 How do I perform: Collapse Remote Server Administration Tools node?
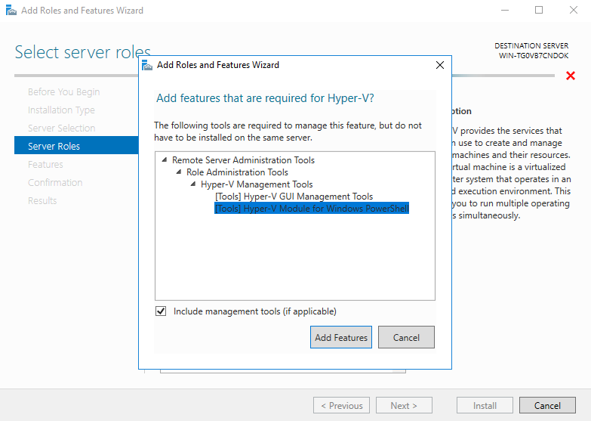coord(165,160)
